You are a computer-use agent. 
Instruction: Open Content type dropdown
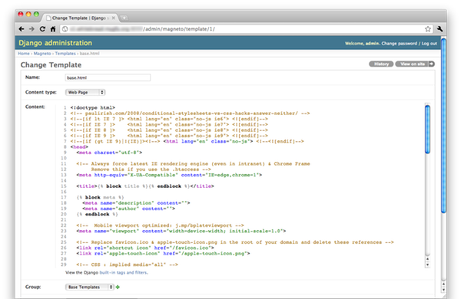85,92
